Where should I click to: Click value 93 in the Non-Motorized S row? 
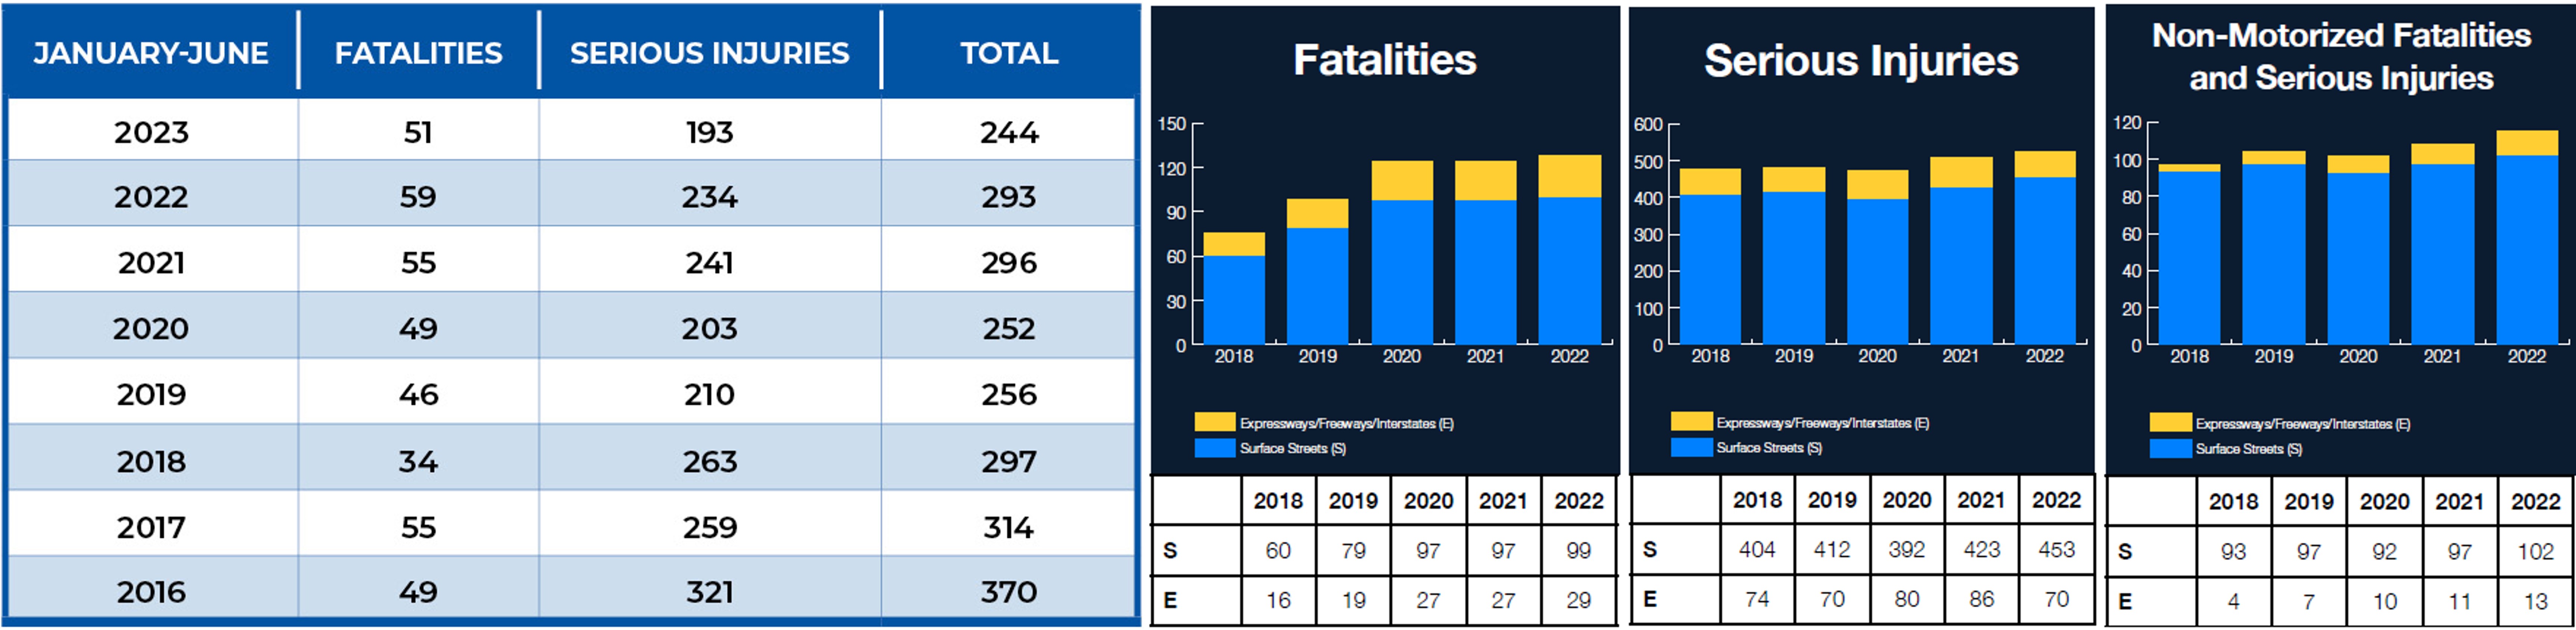click(x=2233, y=552)
